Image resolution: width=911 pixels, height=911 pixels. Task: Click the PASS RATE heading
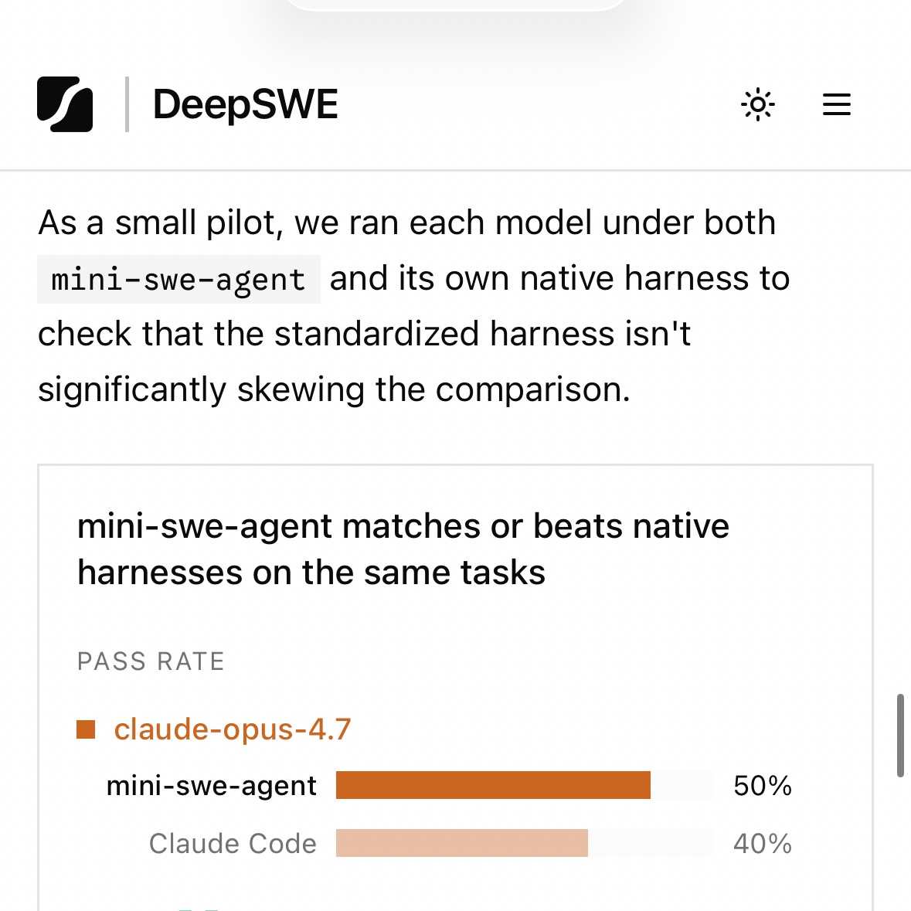click(151, 661)
